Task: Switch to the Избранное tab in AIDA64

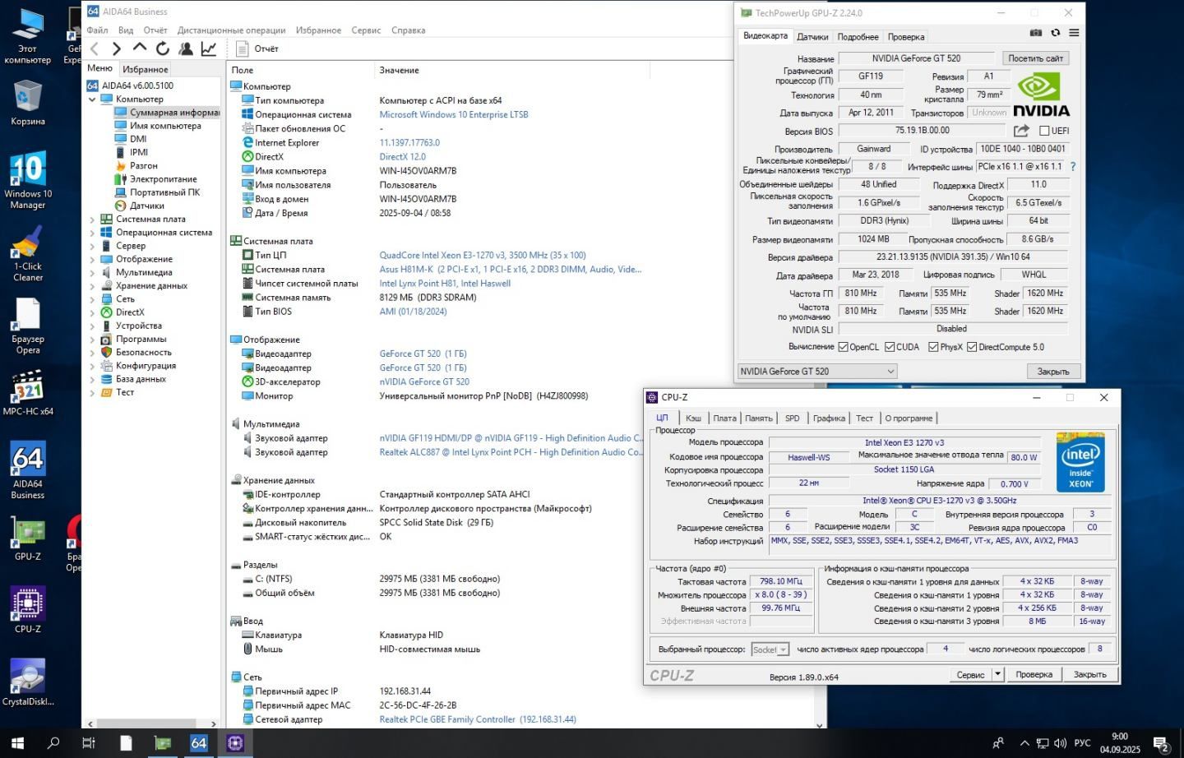Action: pyautogui.click(x=146, y=70)
